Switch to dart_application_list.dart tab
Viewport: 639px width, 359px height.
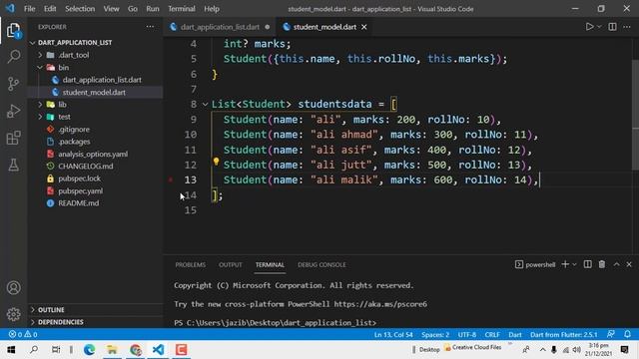220,27
